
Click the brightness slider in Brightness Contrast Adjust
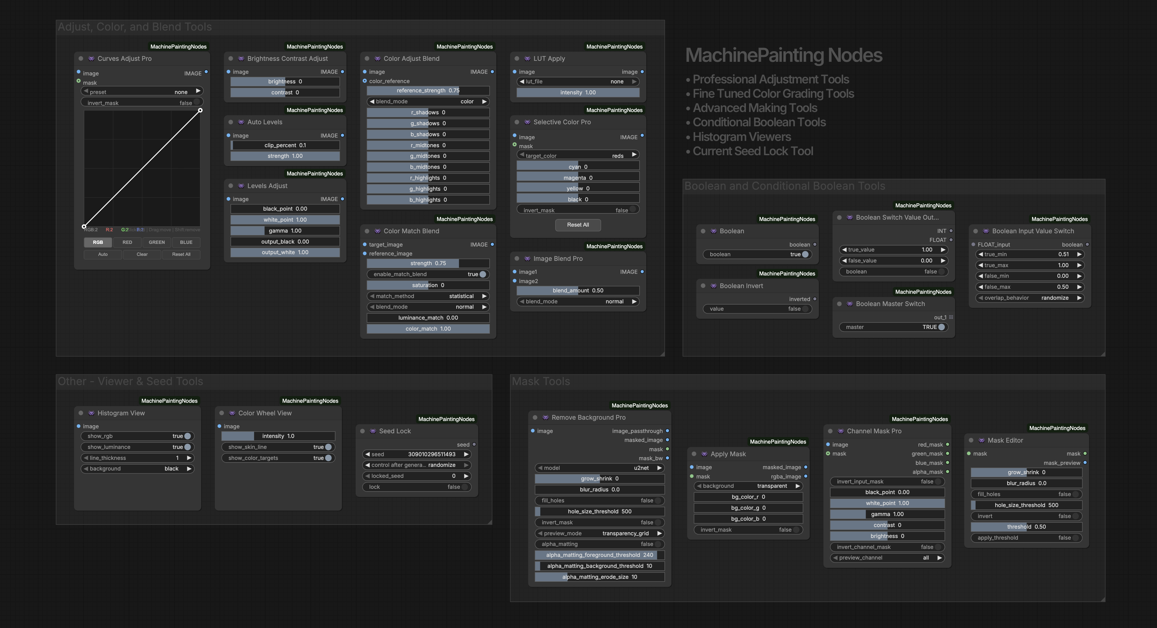tap(285, 82)
